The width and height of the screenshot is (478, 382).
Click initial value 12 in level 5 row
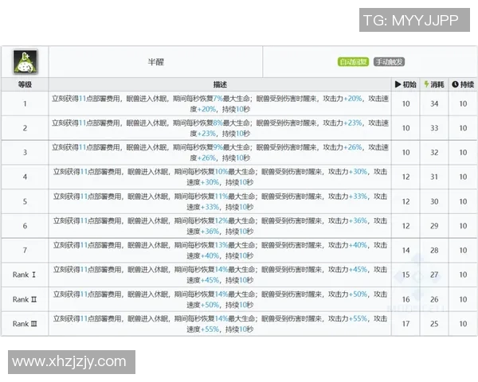point(406,201)
